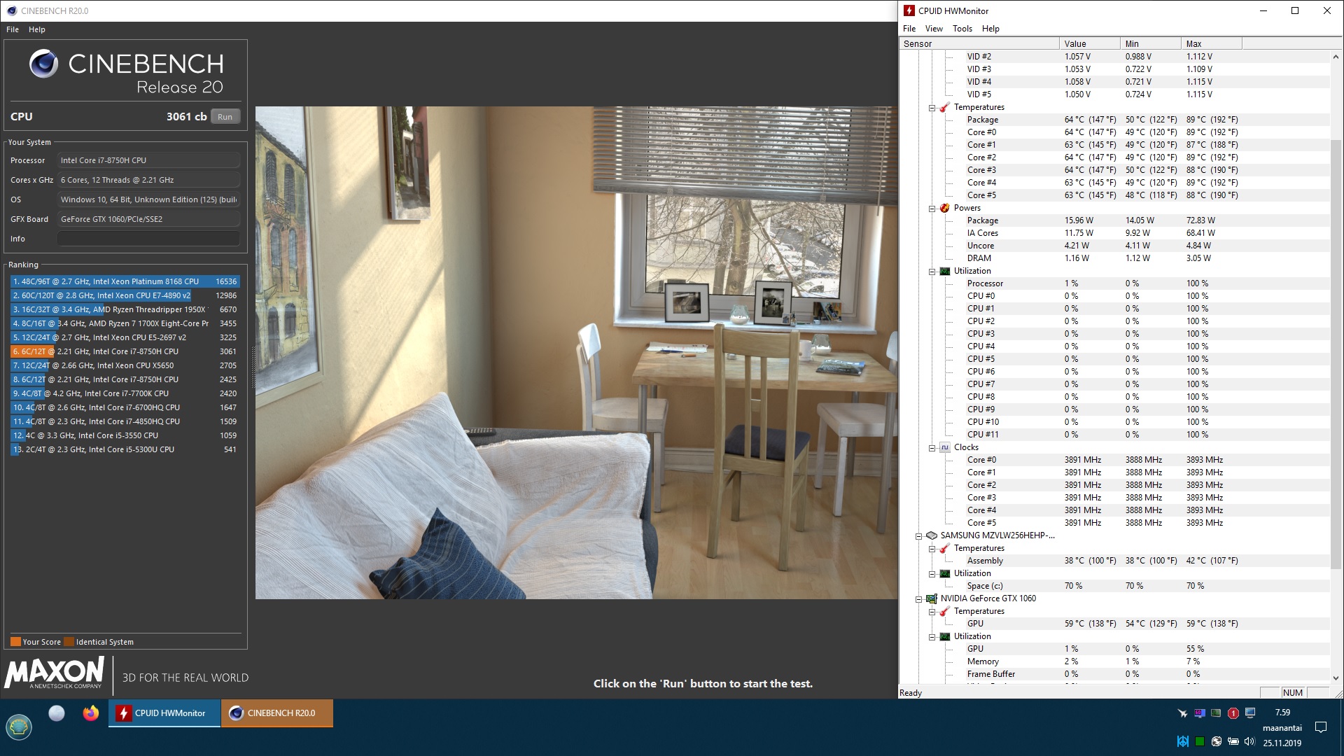Screen dimensions: 1344x756
Task: Click the monitor tray icon
Action: (x=1250, y=713)
